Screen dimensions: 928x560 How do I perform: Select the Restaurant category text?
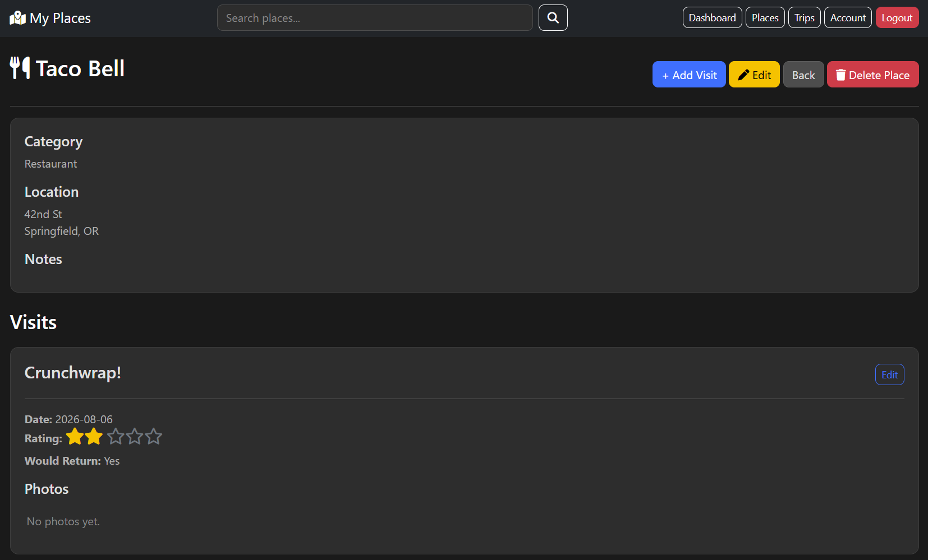(x=50, y=164)
